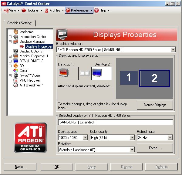Viewport: 182px width, 175px height.
Task: Click the Avivo Video icon
Action: (x=16, y=76)
